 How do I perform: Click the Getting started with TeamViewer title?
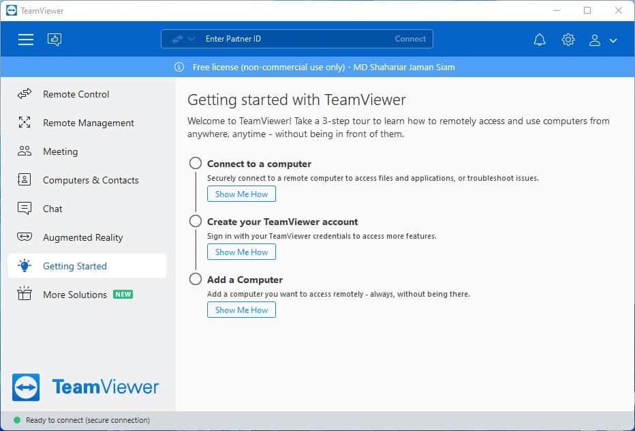[296, 100]
